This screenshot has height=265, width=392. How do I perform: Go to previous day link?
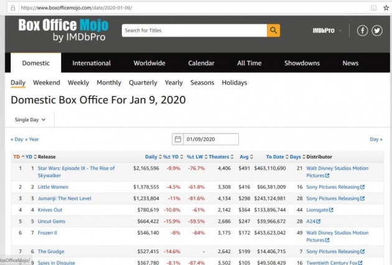[x=17, y=139]
